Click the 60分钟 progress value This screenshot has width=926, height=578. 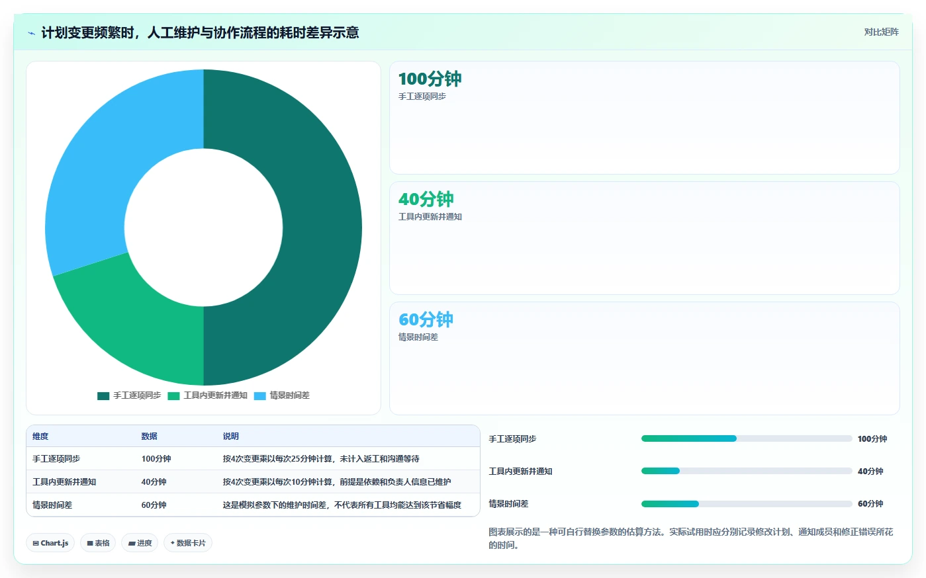870,504
